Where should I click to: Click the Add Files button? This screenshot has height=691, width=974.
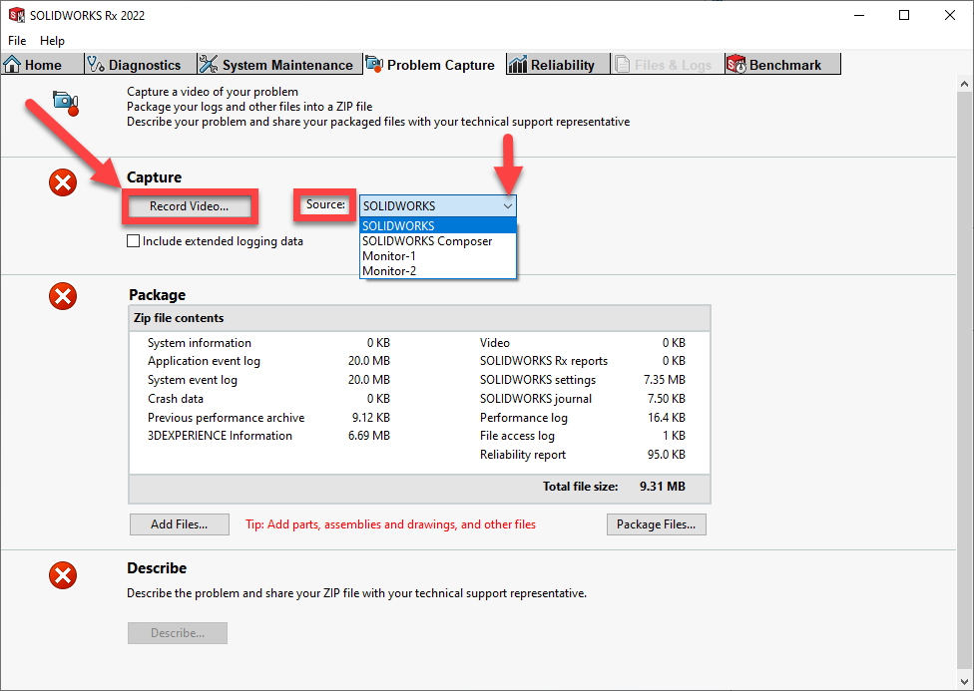pyautogui.click(x=180, y=524)
